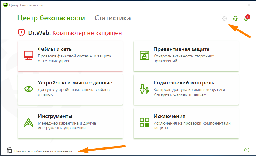Open the Устройства и личные данные title
Screen dimensions: 256x156
pos(75,83)
